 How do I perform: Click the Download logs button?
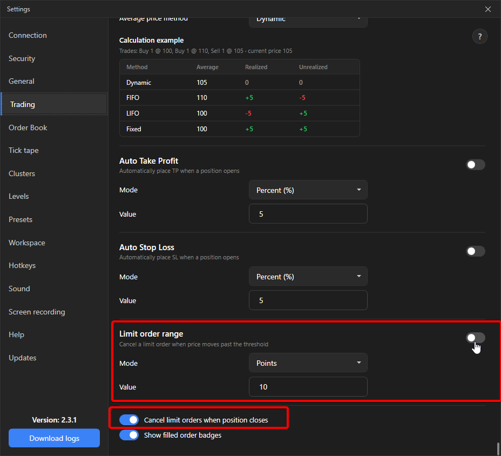click(55, 438)
